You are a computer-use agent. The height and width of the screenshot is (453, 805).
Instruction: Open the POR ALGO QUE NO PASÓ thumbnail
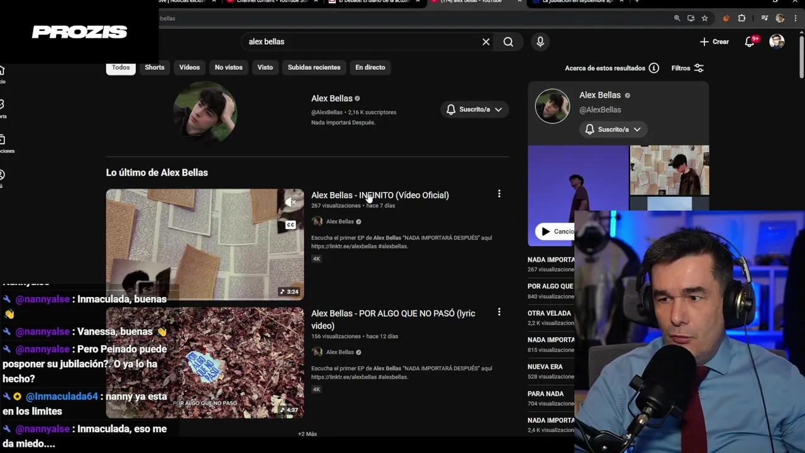(205, 362)
